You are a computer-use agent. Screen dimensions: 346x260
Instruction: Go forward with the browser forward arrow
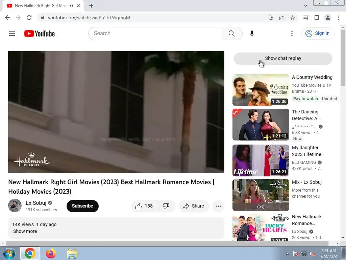(18, 18)
